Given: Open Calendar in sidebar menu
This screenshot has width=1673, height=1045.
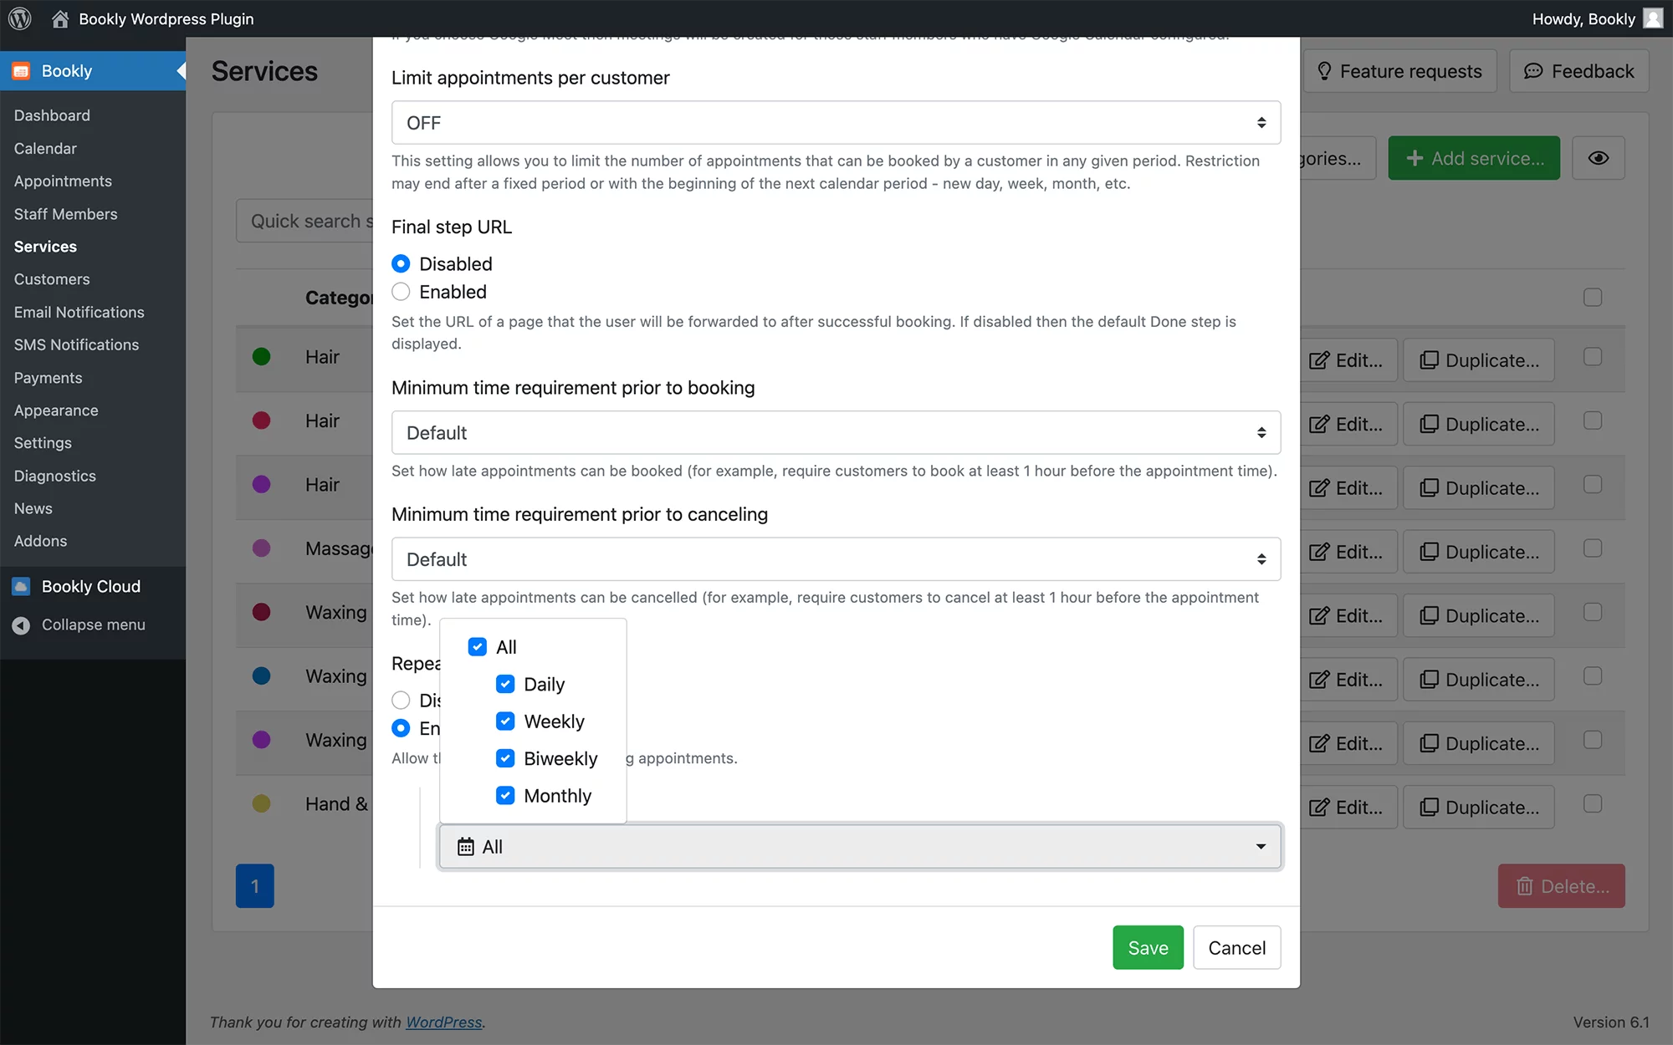Looking at the screenshot, I should point(45,148).
